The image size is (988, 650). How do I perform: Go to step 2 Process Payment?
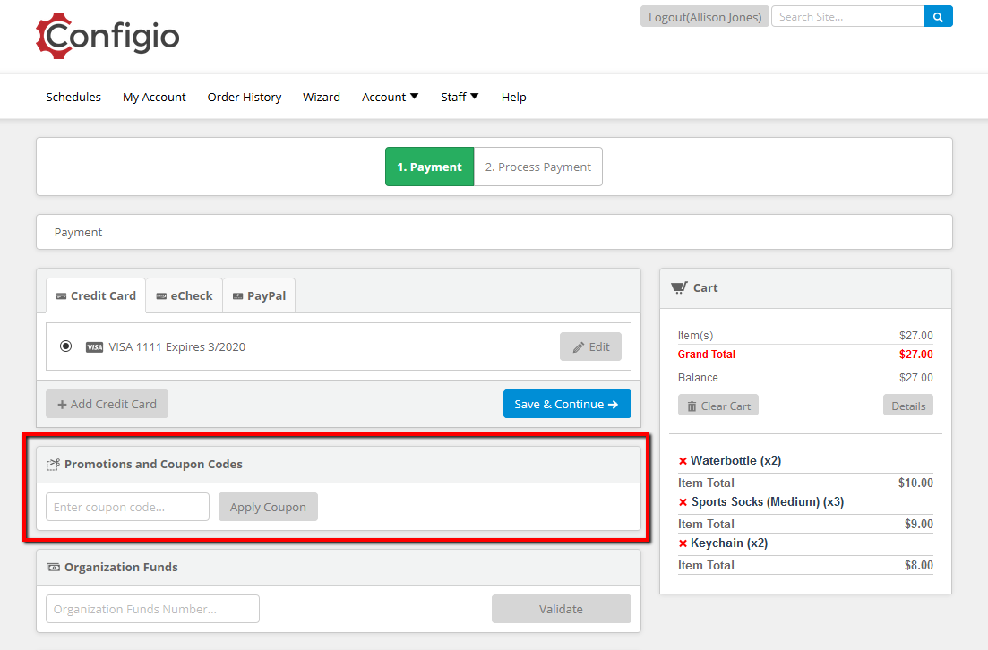[538, 167]
